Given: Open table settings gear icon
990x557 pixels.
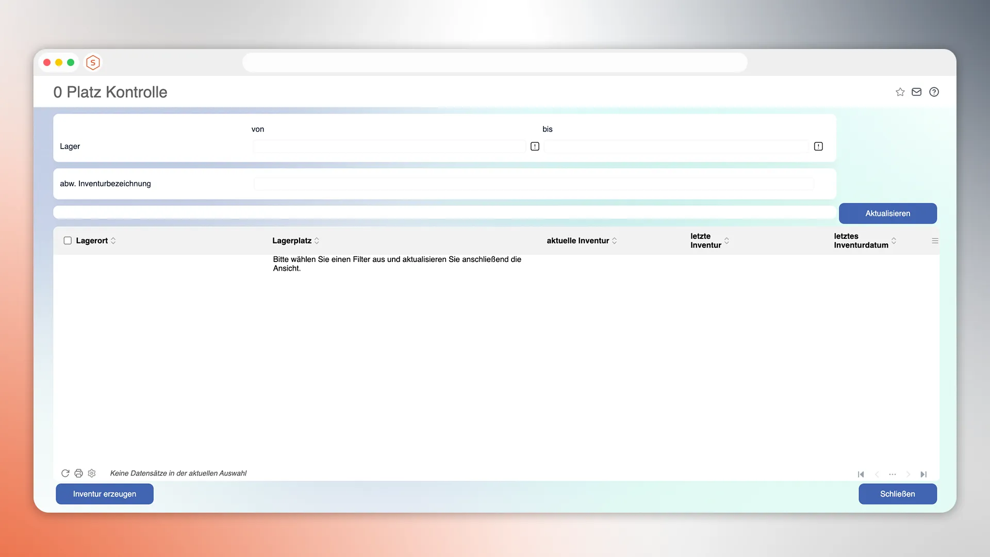Looking at the screenshot, I should pos(92,473).
